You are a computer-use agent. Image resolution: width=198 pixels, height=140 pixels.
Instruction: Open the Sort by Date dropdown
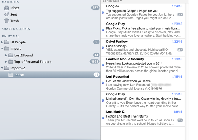coord(112,1)
